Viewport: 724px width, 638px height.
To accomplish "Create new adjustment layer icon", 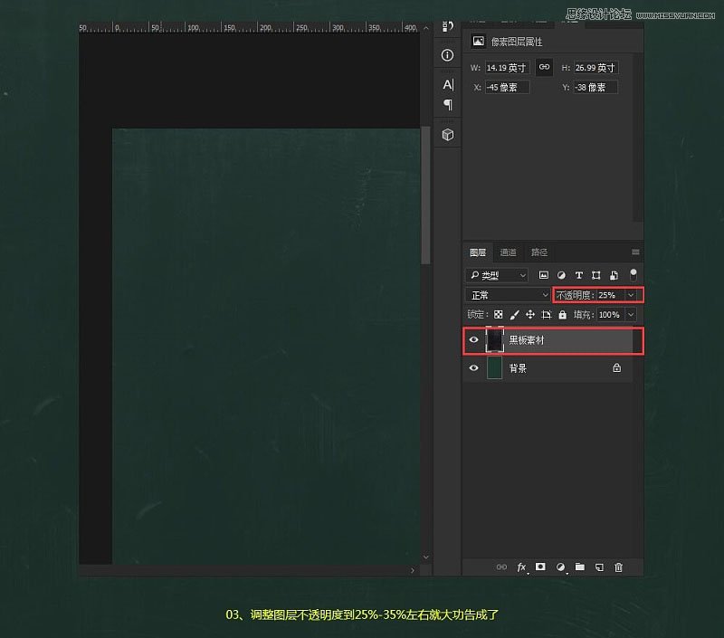I will (560, 567).
